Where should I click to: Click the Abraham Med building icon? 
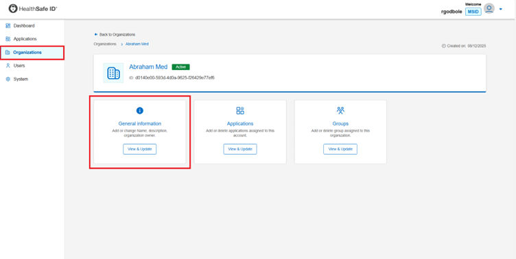(x=113, y=73)
